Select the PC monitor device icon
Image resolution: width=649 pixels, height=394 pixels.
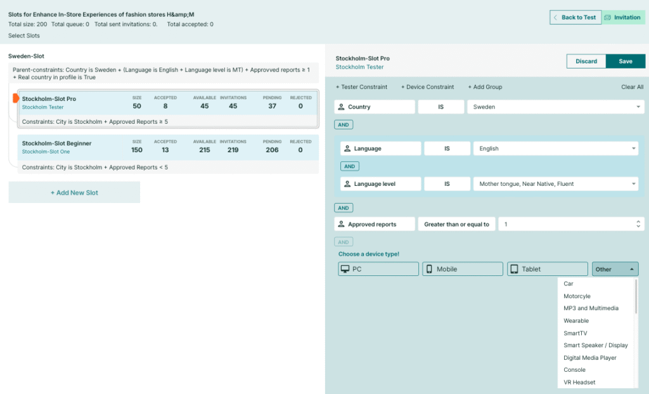pos(345,269)
